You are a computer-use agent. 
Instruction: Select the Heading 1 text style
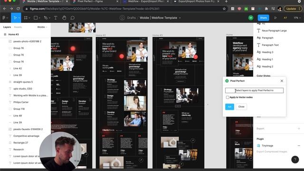click(x=267, y=59)
